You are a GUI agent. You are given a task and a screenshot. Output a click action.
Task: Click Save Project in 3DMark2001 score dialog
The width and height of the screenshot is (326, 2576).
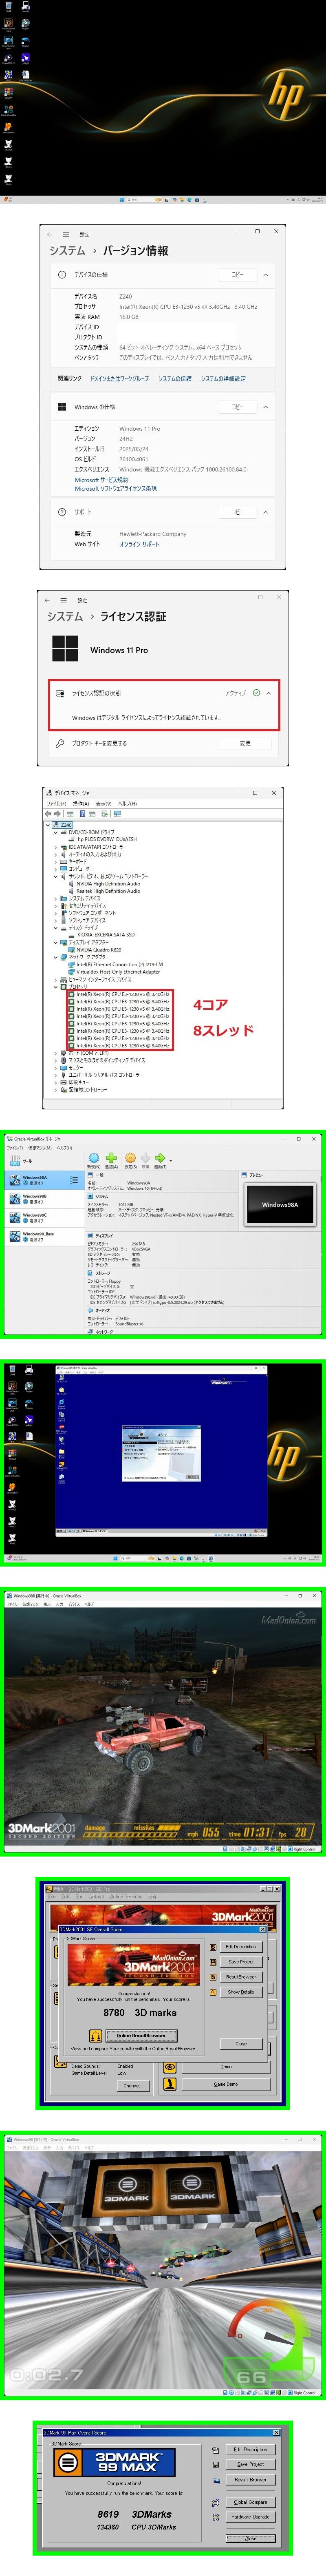(x=240, y=1962)
